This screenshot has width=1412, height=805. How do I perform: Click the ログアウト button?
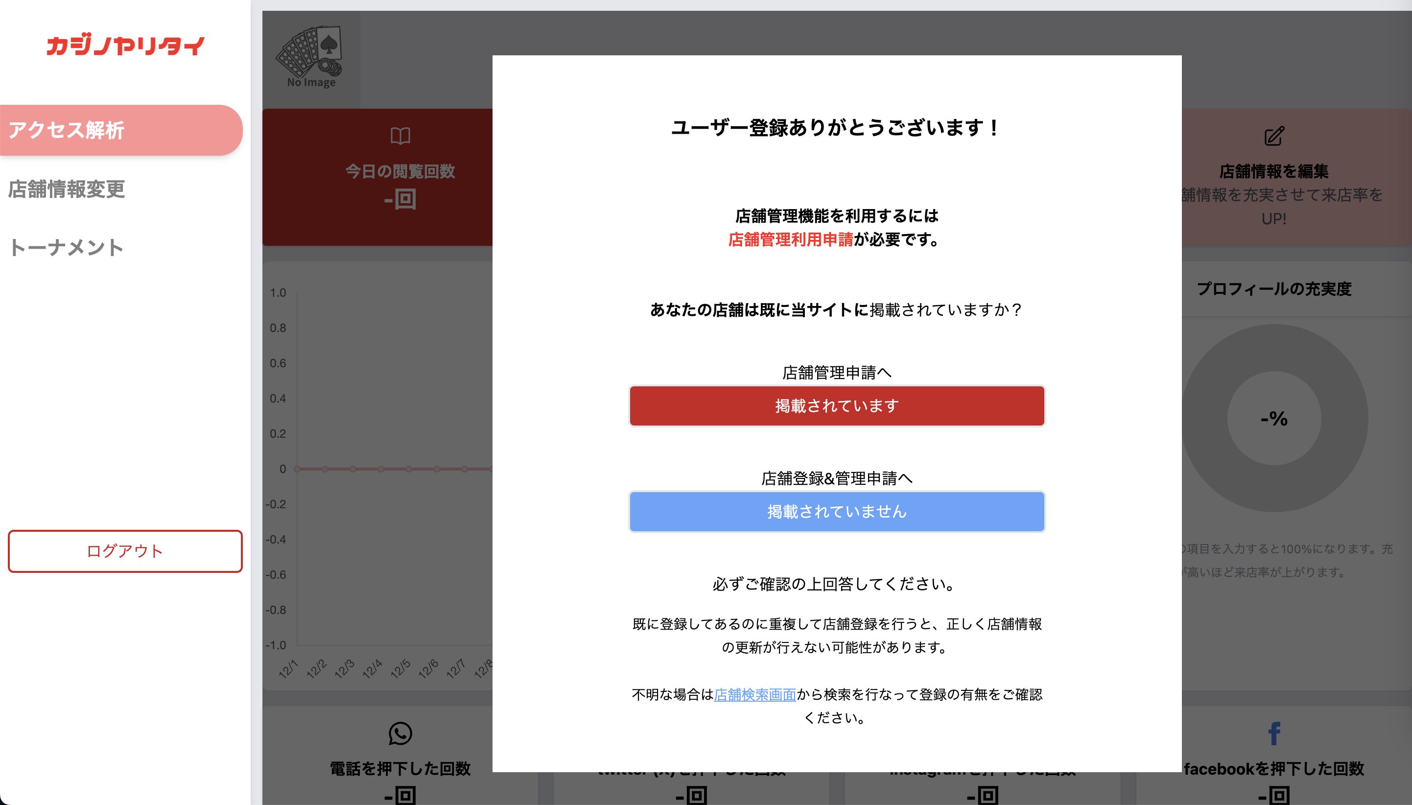(125, 551)
